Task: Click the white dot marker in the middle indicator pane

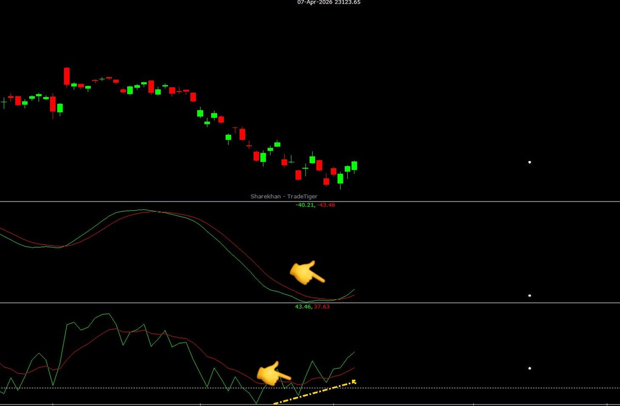Action: pyautogui.click(x=529, y=295)
